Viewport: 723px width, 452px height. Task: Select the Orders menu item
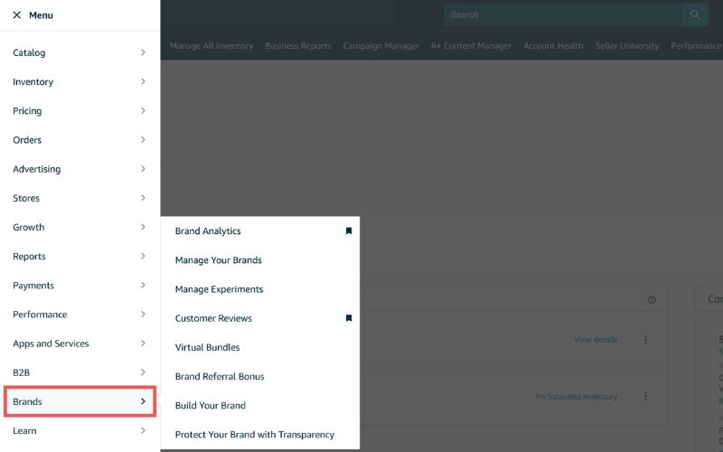[80, 140]
